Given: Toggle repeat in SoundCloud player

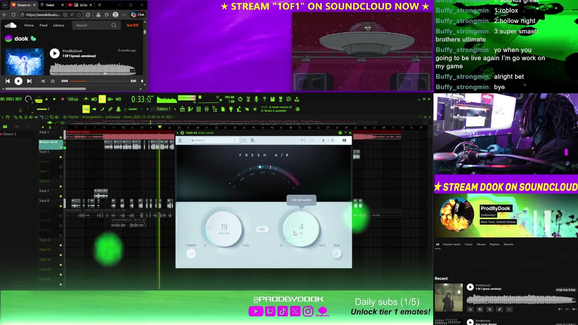Looking at the screenshot, I should (x=52, y=81).
